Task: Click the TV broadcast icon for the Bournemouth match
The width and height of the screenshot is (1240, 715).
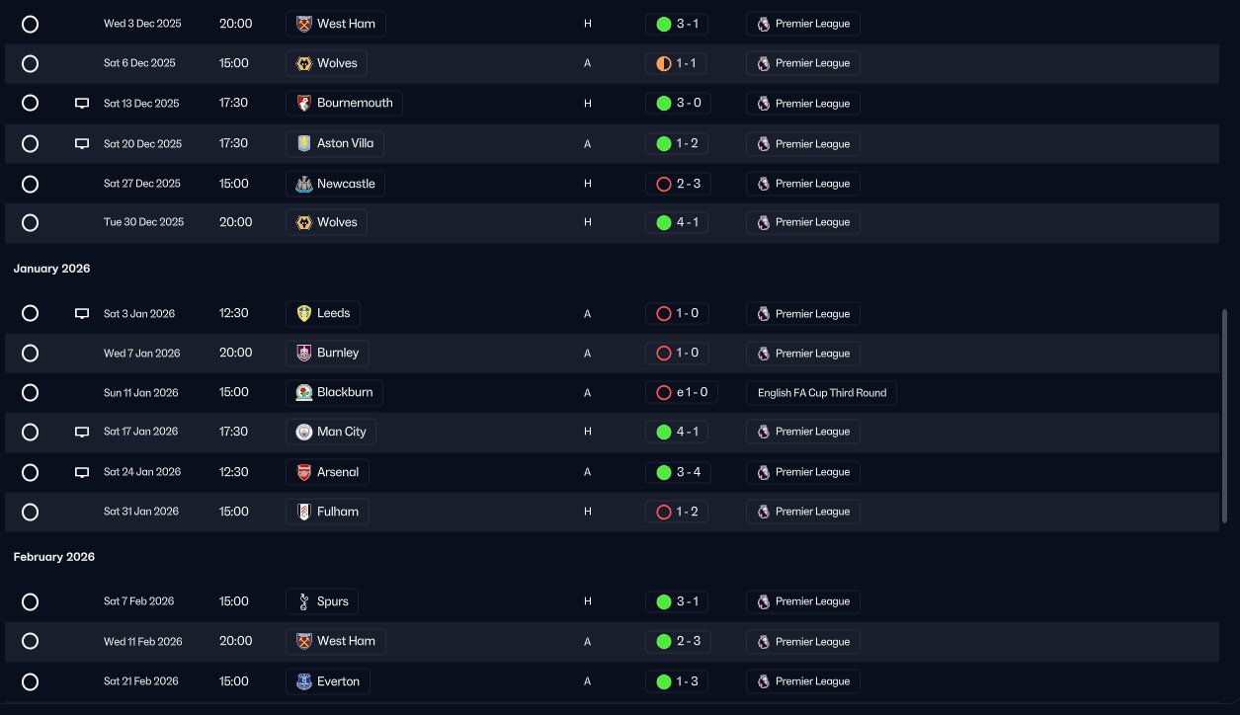Action: (x=82, y=104)
